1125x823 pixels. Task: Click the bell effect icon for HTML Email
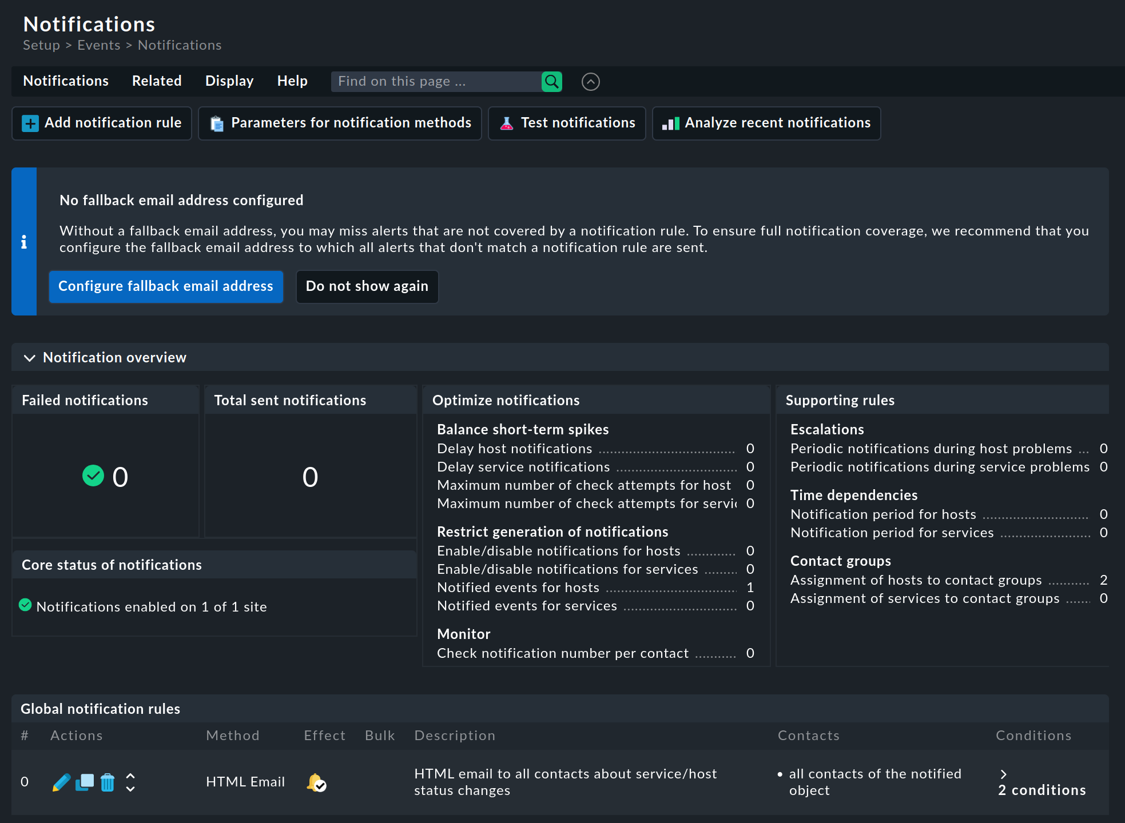point(316,782)
